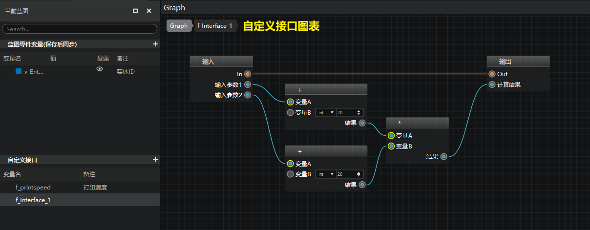The image size is (590, 230).
Task: Click the Graph breadcrumb button
Action: pos(179,26)
